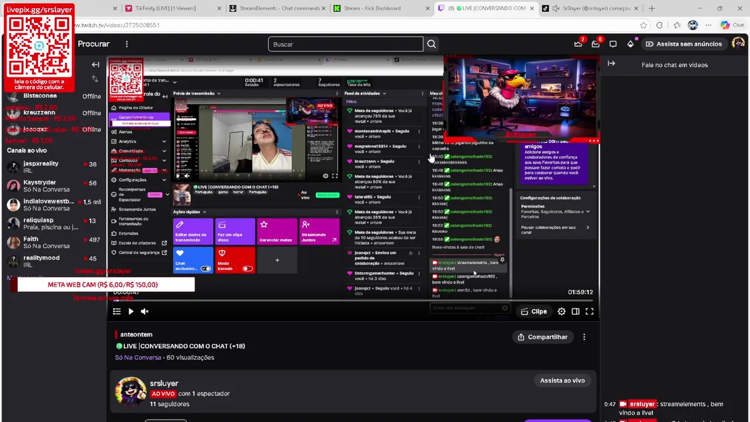Screen dimensions: 750x422
Task: Open indialovewestb live channel
Action: coord(53,205)
